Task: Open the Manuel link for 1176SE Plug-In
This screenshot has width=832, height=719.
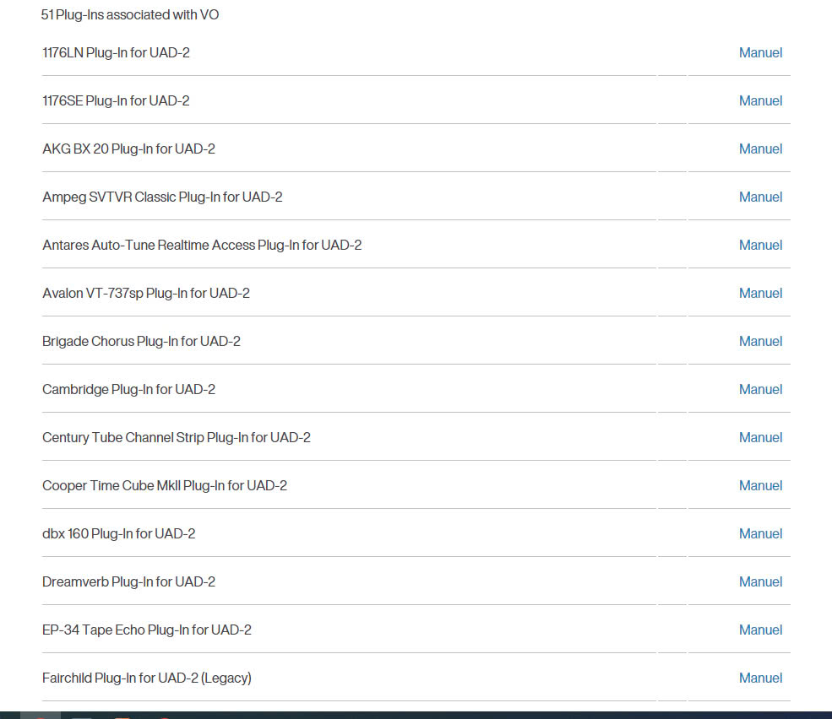Action: pos(760,100)
